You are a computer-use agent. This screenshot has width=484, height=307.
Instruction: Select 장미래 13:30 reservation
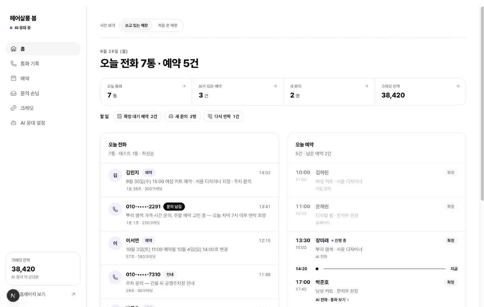377,248
